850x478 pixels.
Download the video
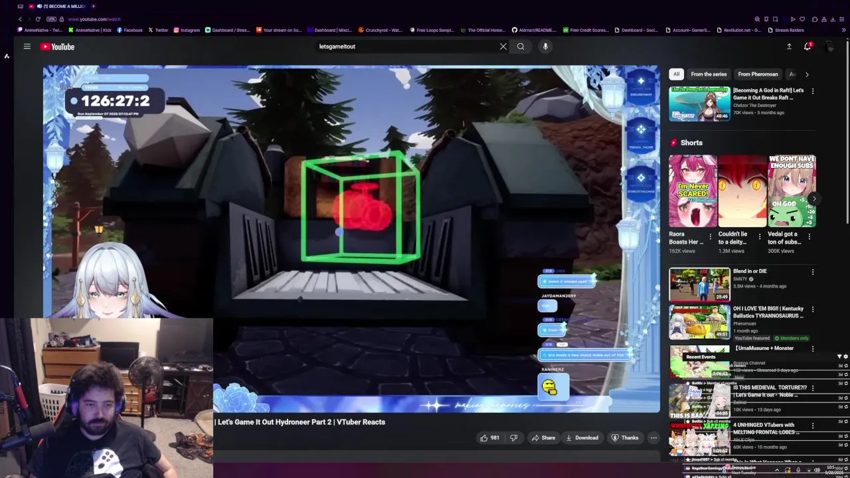click(x=582, y=438)
